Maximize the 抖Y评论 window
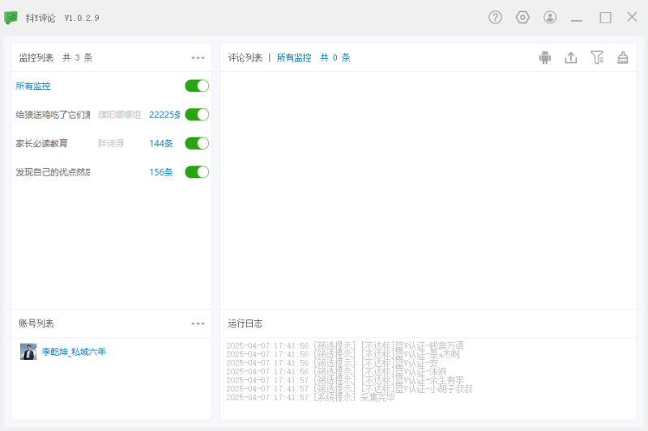Viewport: 648px width, 431px height. [x=605, y=17]
